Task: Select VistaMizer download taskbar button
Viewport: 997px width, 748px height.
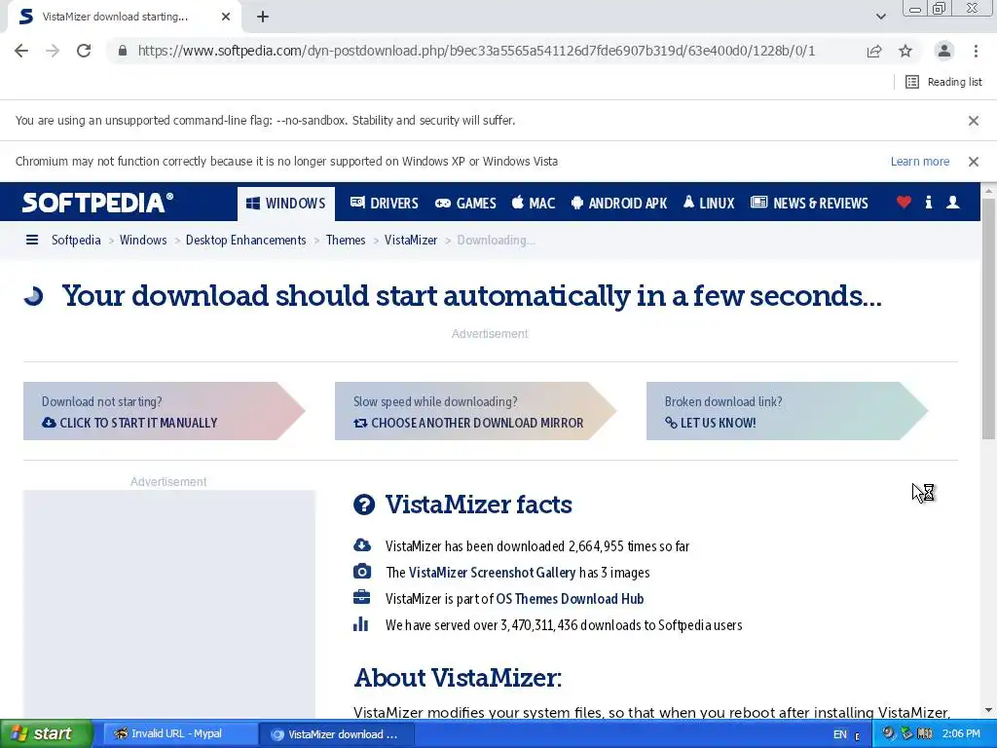Action: 337,734
